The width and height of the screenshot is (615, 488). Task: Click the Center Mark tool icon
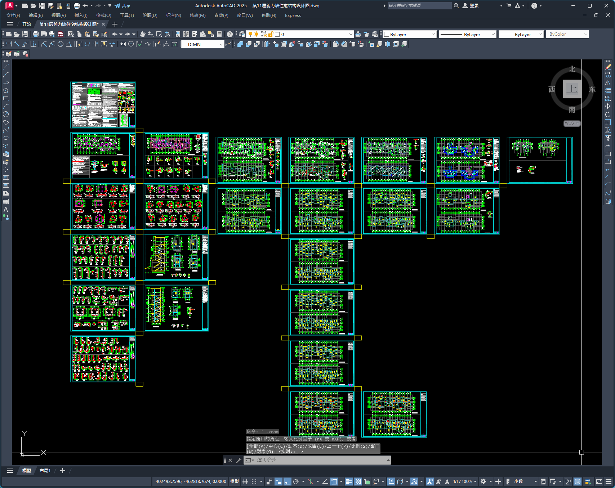click(131, 44)
